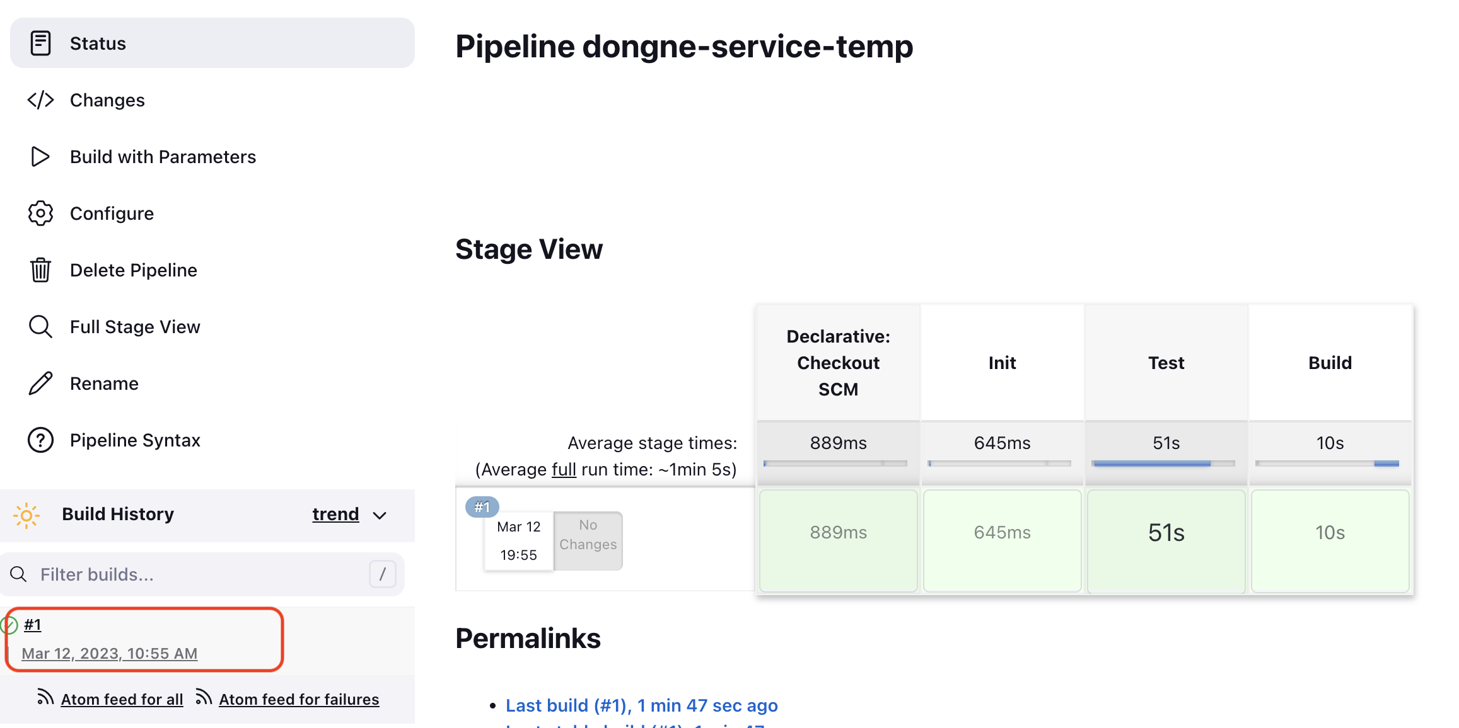
Task: Click the Build History sun weather icon
Action: click(26, 515)
